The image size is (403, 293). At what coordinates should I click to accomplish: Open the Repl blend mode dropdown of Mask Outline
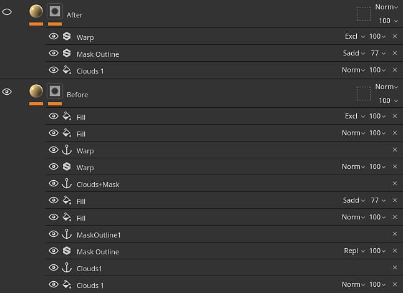pos(354,251)
